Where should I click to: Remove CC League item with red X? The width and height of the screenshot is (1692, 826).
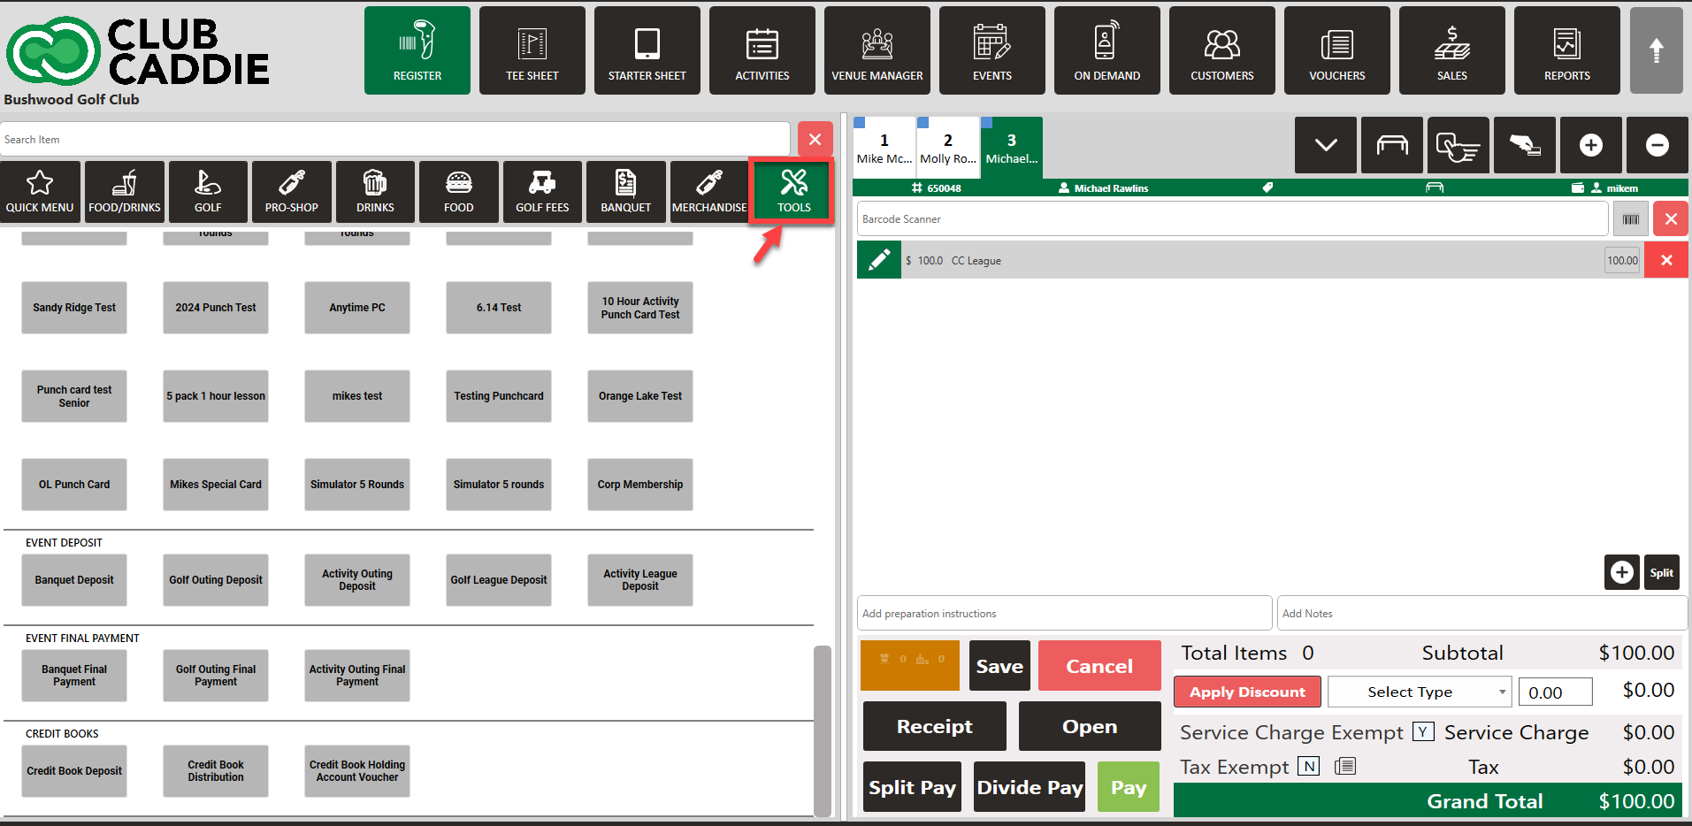point(1665,260)
